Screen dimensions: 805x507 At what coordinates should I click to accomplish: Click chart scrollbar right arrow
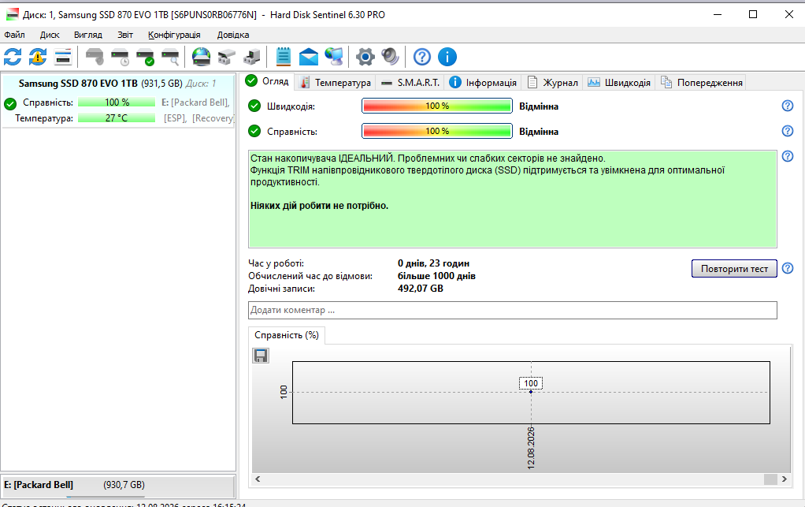[x=784, y=479]
